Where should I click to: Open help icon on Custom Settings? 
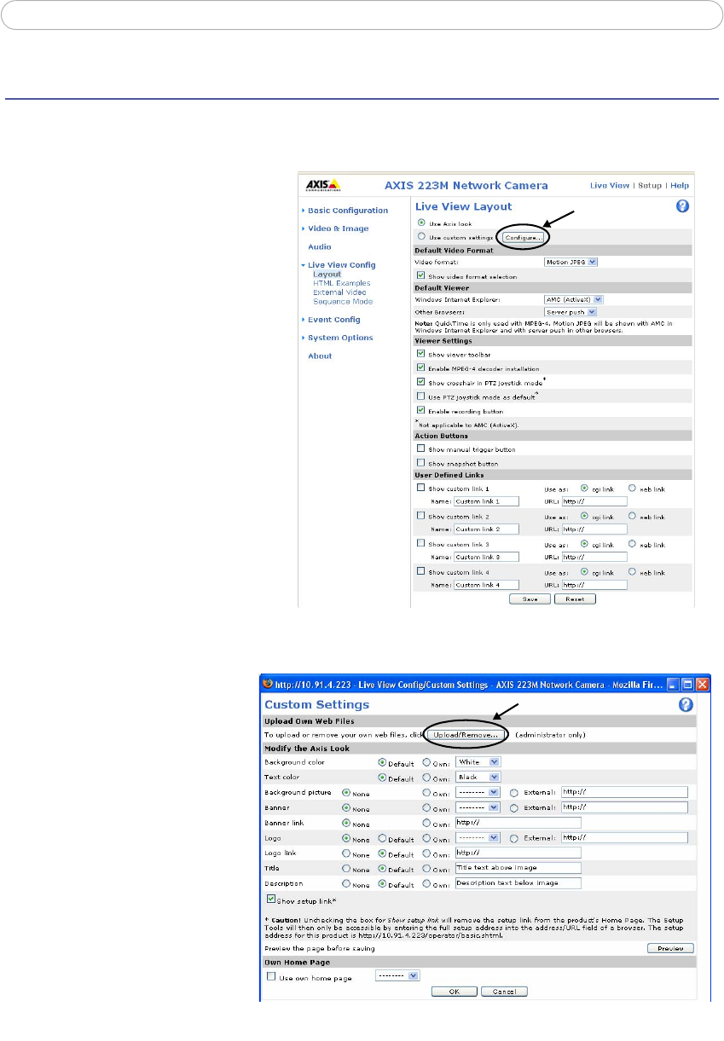686,704
